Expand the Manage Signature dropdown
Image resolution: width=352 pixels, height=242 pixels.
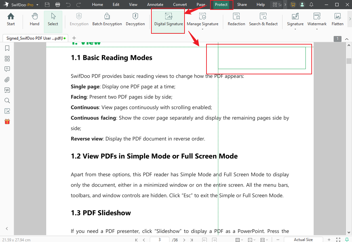point(202,29)
